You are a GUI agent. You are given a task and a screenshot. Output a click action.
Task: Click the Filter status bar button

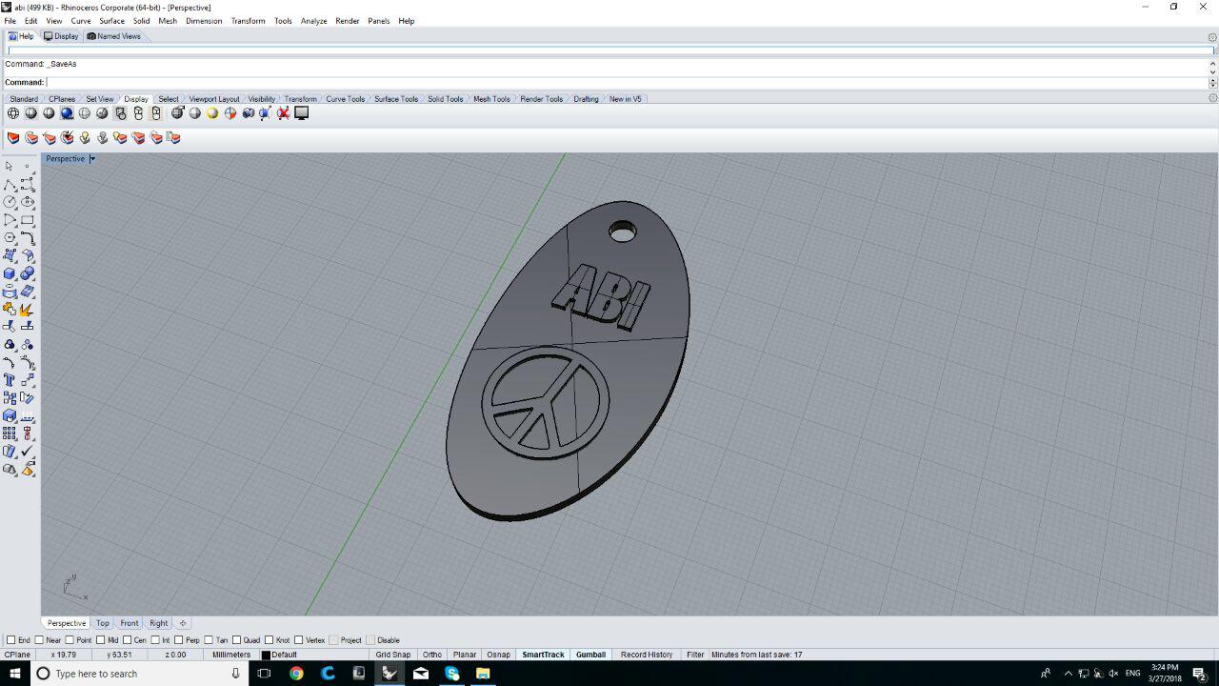tap(695, 655)
